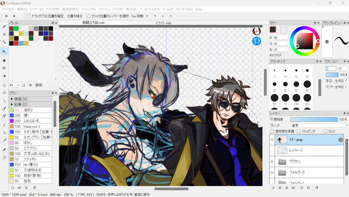349x197 pixels.
Task: Delete the palette color with trash icon
Action: coord(30,85)
